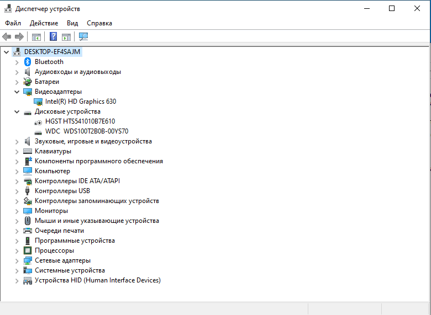This screenshot has width=431, height=315.
Task: Click the WDC WDS100T2B0B disk icon
Action: click(38, 133)
